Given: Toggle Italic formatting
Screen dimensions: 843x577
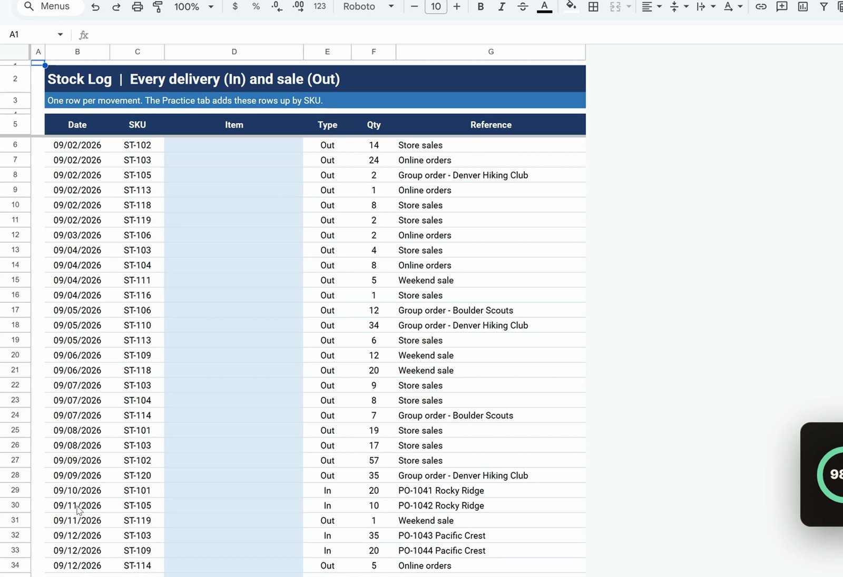Looking at the screenshot, I should pyautogui.click(x=502, y=6).
